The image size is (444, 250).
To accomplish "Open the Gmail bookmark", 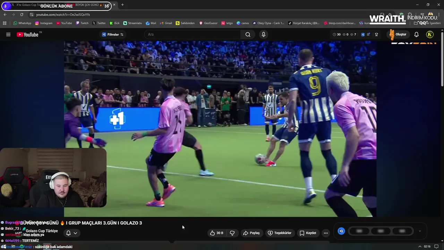I will tap(166, 23).
